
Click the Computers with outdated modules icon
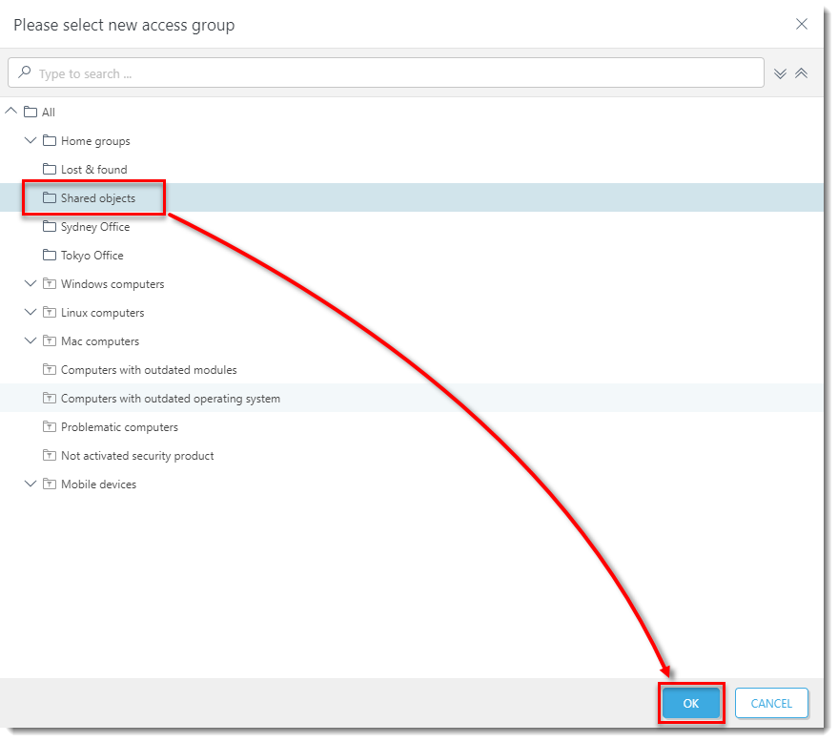click(x=50, y=370)
